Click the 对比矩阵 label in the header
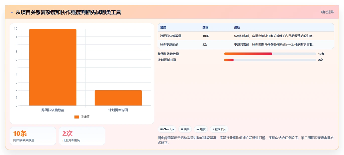 327,12
